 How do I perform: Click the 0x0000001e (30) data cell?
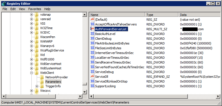click(x=191, y=53)
